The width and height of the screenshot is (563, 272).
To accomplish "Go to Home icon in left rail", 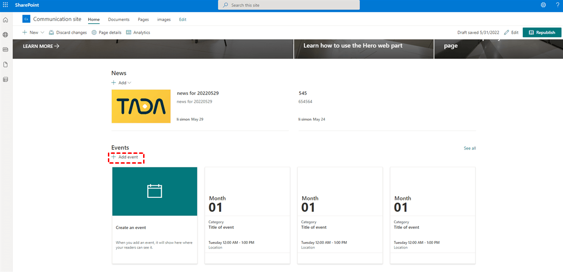I will [x=6, y=20].
